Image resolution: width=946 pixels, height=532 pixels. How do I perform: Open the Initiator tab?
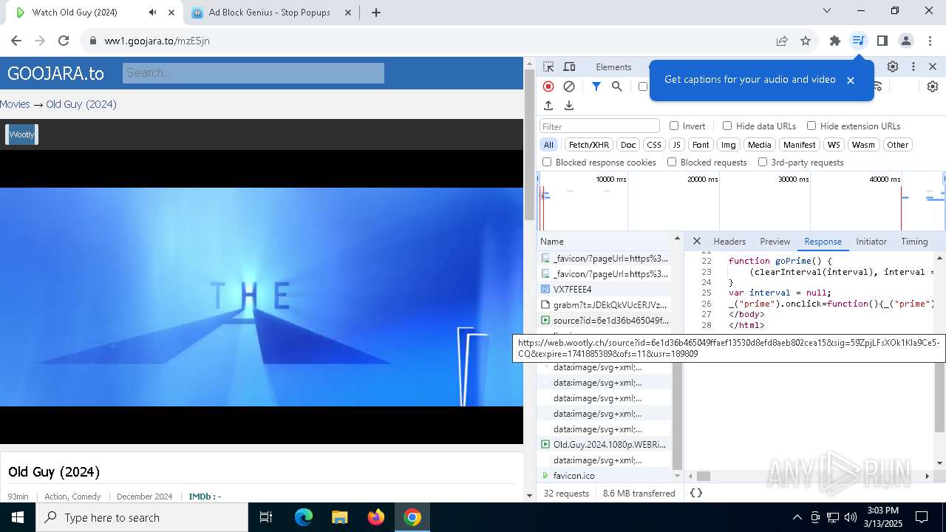coord(871,242)
